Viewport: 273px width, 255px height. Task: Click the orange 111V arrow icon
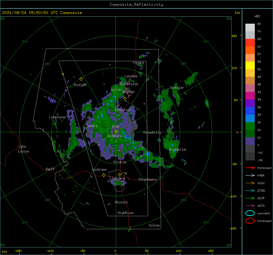point(250,183)
